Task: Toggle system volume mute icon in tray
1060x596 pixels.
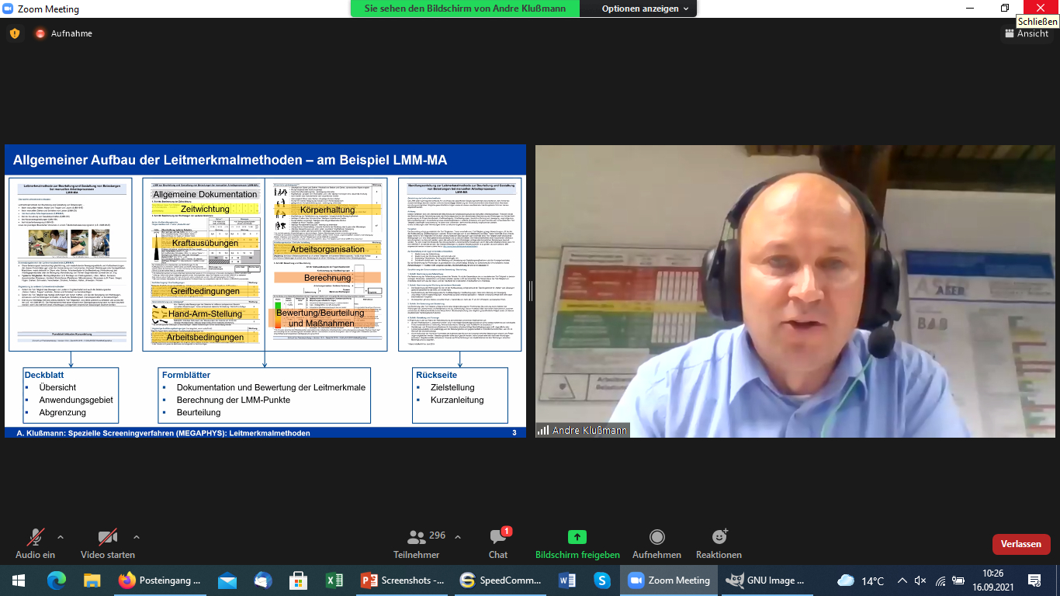Action: tap(920, 580)
